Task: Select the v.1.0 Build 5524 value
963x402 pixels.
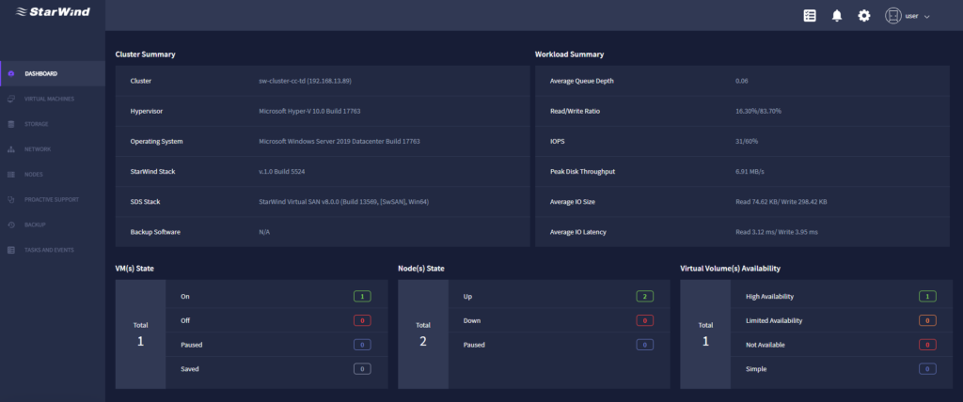Action: click(282, 171)
